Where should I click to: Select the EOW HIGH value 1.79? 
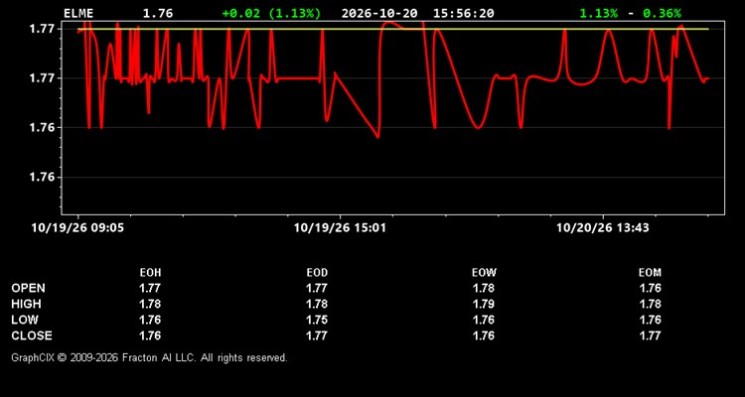click(x=484, y=304)
